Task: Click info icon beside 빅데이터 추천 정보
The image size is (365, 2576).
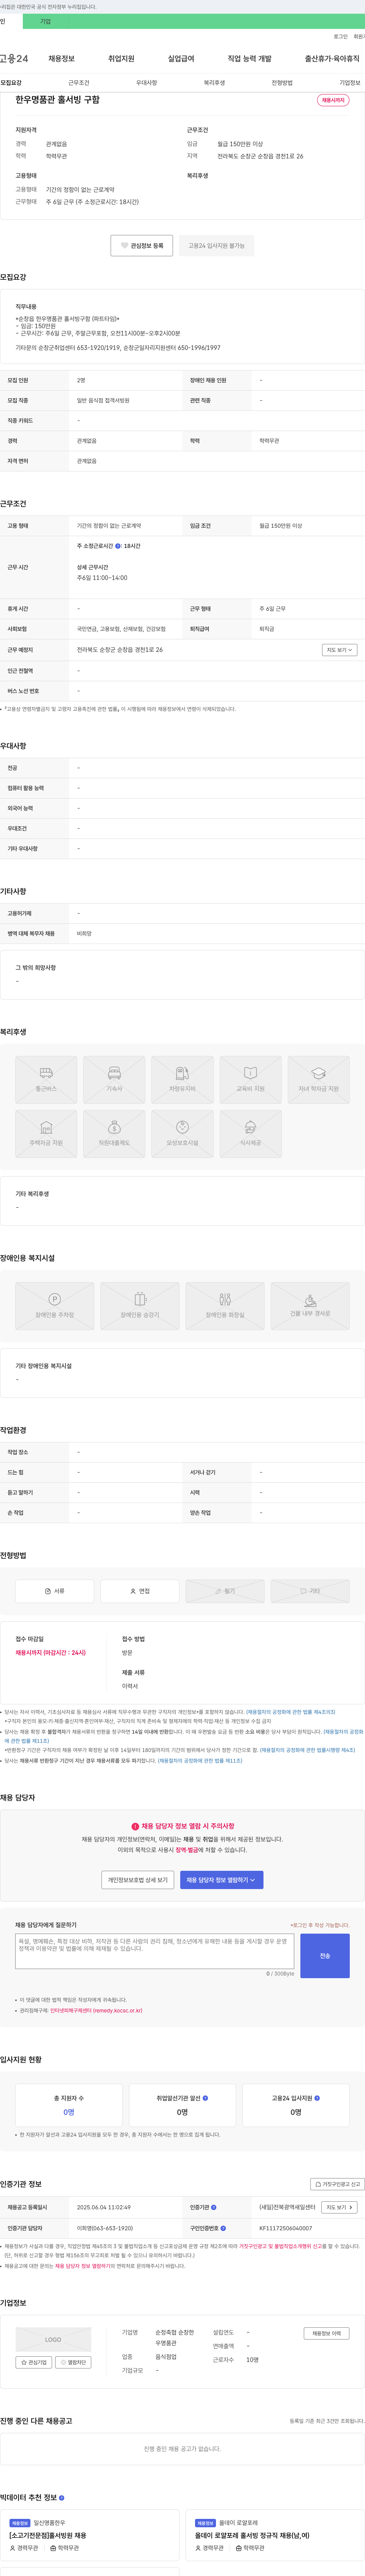Action: coord(62,2498)
